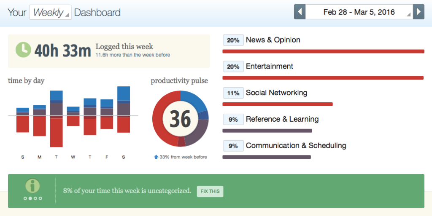Open the News & Opinion category
432x216 pixels.
[273, 40]
